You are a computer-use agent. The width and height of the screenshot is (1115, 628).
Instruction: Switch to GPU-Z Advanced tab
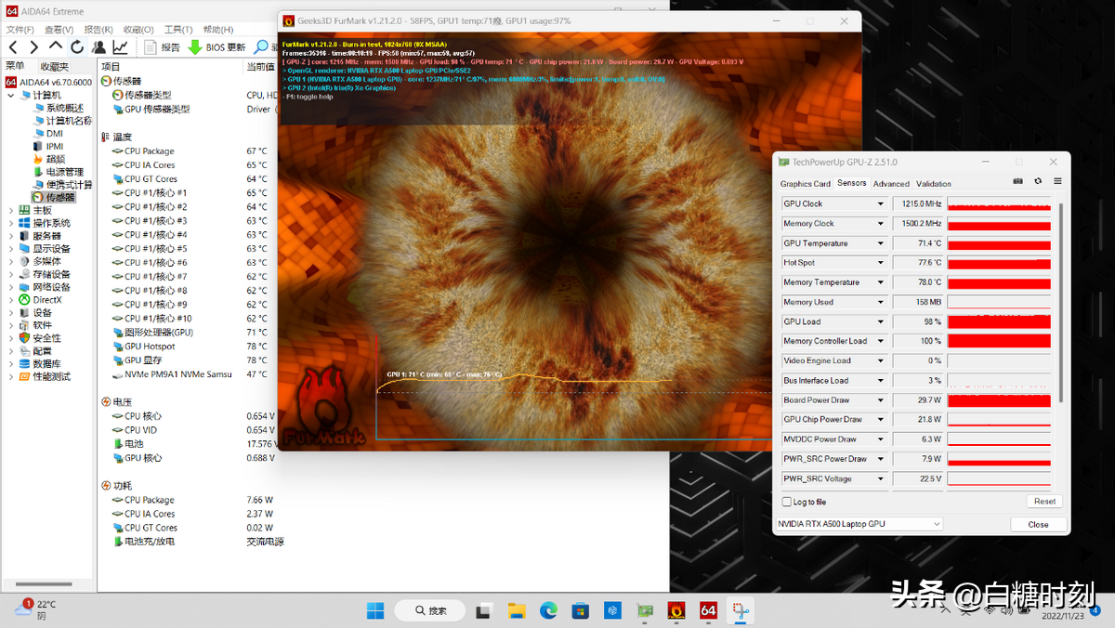click(x=891, y=184)
